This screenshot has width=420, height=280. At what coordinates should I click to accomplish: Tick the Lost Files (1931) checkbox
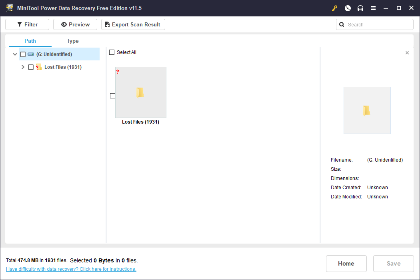[x=31, y=67]
